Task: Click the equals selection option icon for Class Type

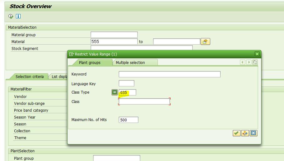Action: [114, 92]
